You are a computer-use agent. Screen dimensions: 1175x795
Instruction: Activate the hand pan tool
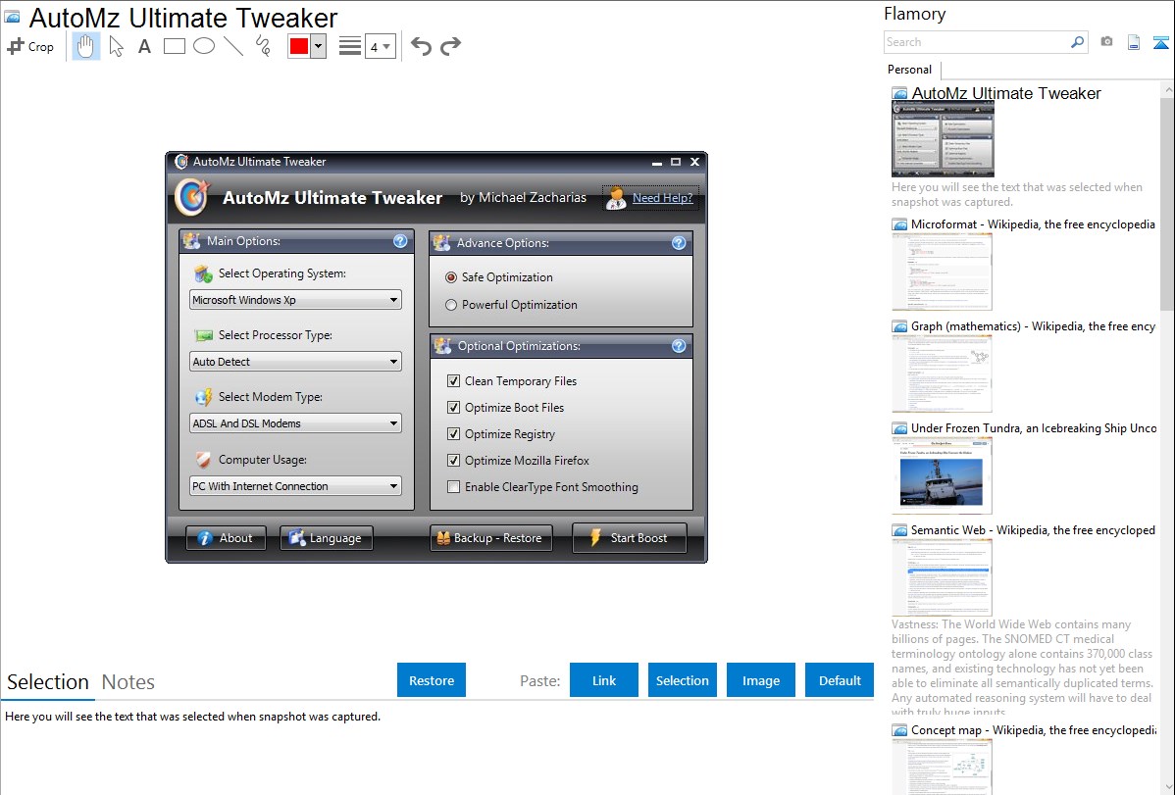(x=86, y=46)
